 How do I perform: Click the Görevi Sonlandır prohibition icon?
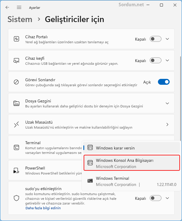pyautogui.click(x=16, y=82)
